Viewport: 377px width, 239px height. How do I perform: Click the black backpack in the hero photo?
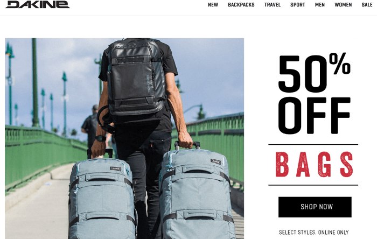click(x=136, y=77)
